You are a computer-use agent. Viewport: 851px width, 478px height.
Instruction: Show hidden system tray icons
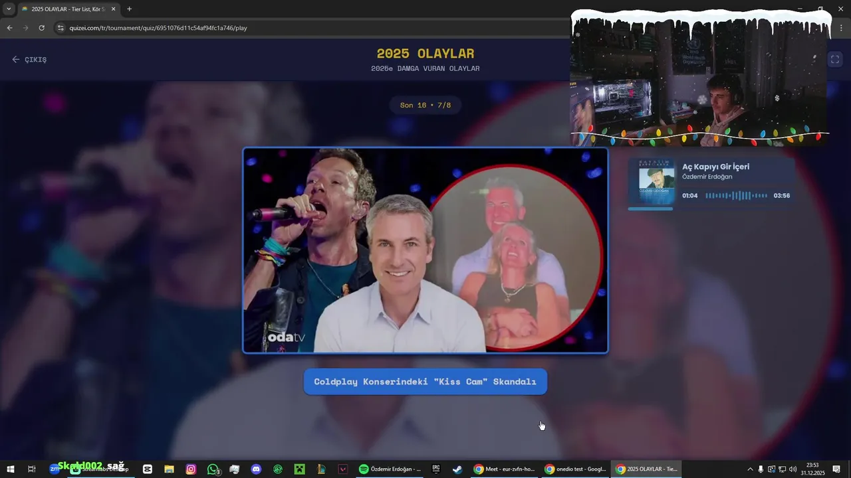coord(750,469)
